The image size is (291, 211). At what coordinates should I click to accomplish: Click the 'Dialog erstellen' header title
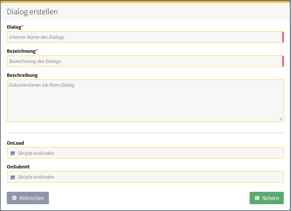click(32, 12)
